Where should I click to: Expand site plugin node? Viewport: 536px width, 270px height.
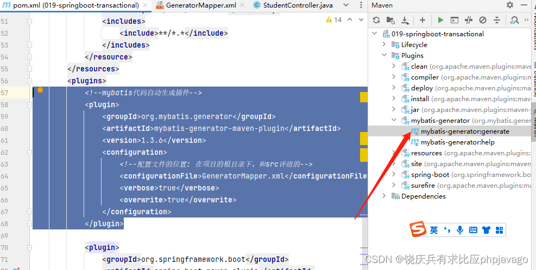(394, 164)
